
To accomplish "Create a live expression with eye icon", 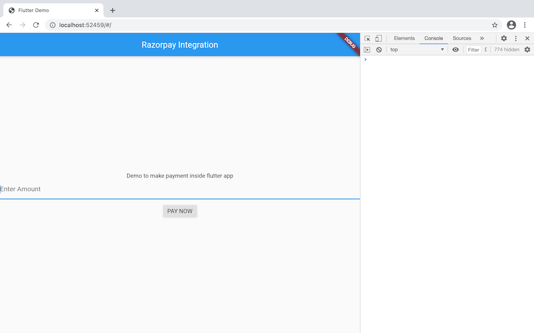I will 455,49.
